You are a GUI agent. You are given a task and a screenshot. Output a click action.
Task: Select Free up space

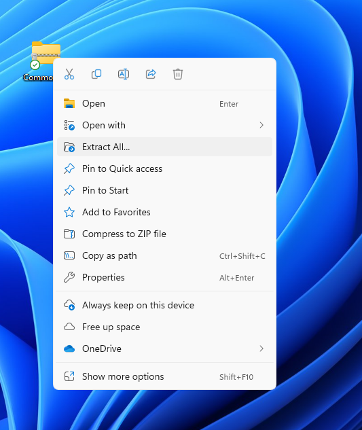(164, 327)
